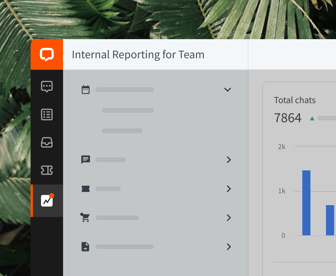
Task: Click the shorter blue bar in chart
Action: 330,220
